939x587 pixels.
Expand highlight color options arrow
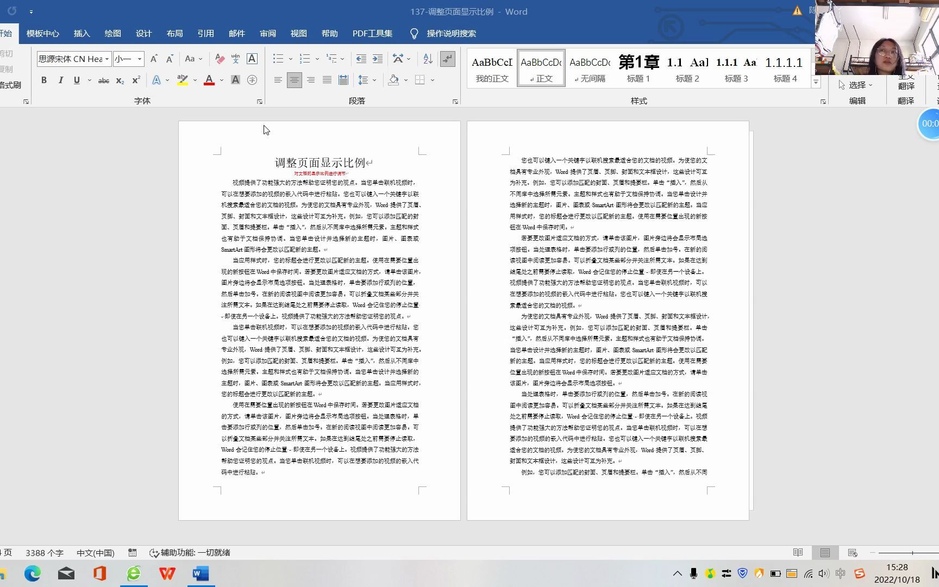(195, 80)
